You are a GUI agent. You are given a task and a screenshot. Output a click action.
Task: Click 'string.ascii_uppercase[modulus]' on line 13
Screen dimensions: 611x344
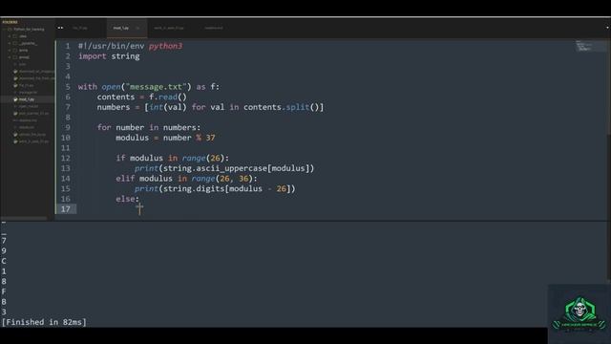tap(237, 168)
